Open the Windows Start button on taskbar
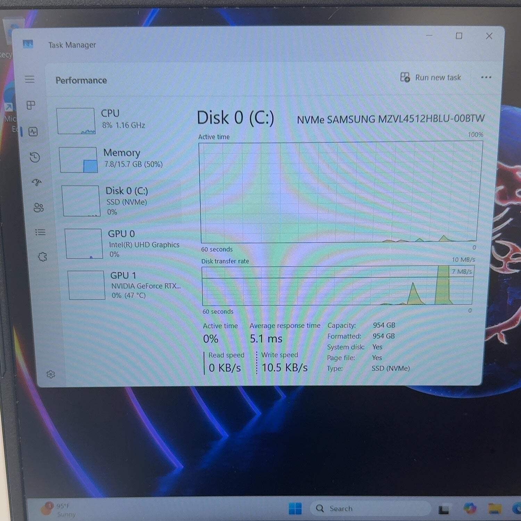Screen dimensions: 521x521 pos(295,509)
